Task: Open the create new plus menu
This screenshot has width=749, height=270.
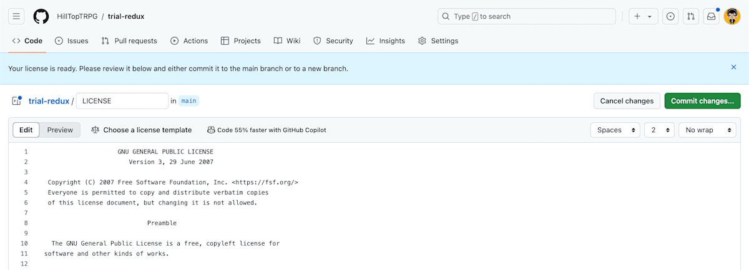Action: click(x=643, y=16)
